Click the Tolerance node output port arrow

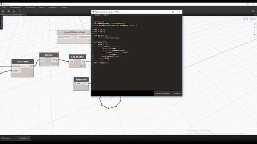pos(86,84)
